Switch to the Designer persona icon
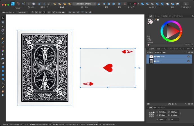 tap(13, 4)
